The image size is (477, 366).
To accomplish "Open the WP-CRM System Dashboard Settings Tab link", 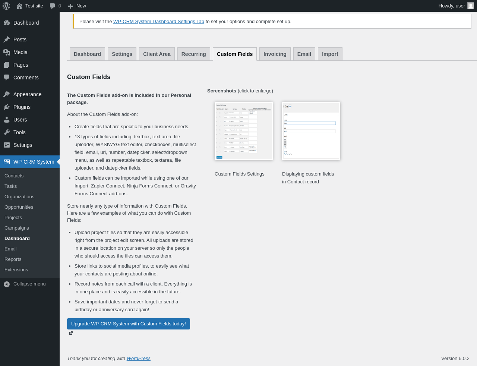I will [x=159, y=22].
